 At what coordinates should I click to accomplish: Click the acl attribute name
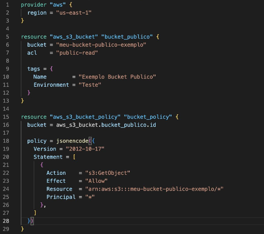click(x=32, y=53)
